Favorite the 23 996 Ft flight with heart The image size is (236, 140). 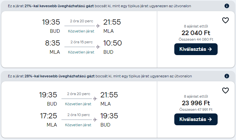(225, 90)
